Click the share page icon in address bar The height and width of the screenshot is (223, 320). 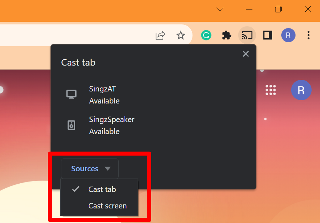(x=160, y=35)
